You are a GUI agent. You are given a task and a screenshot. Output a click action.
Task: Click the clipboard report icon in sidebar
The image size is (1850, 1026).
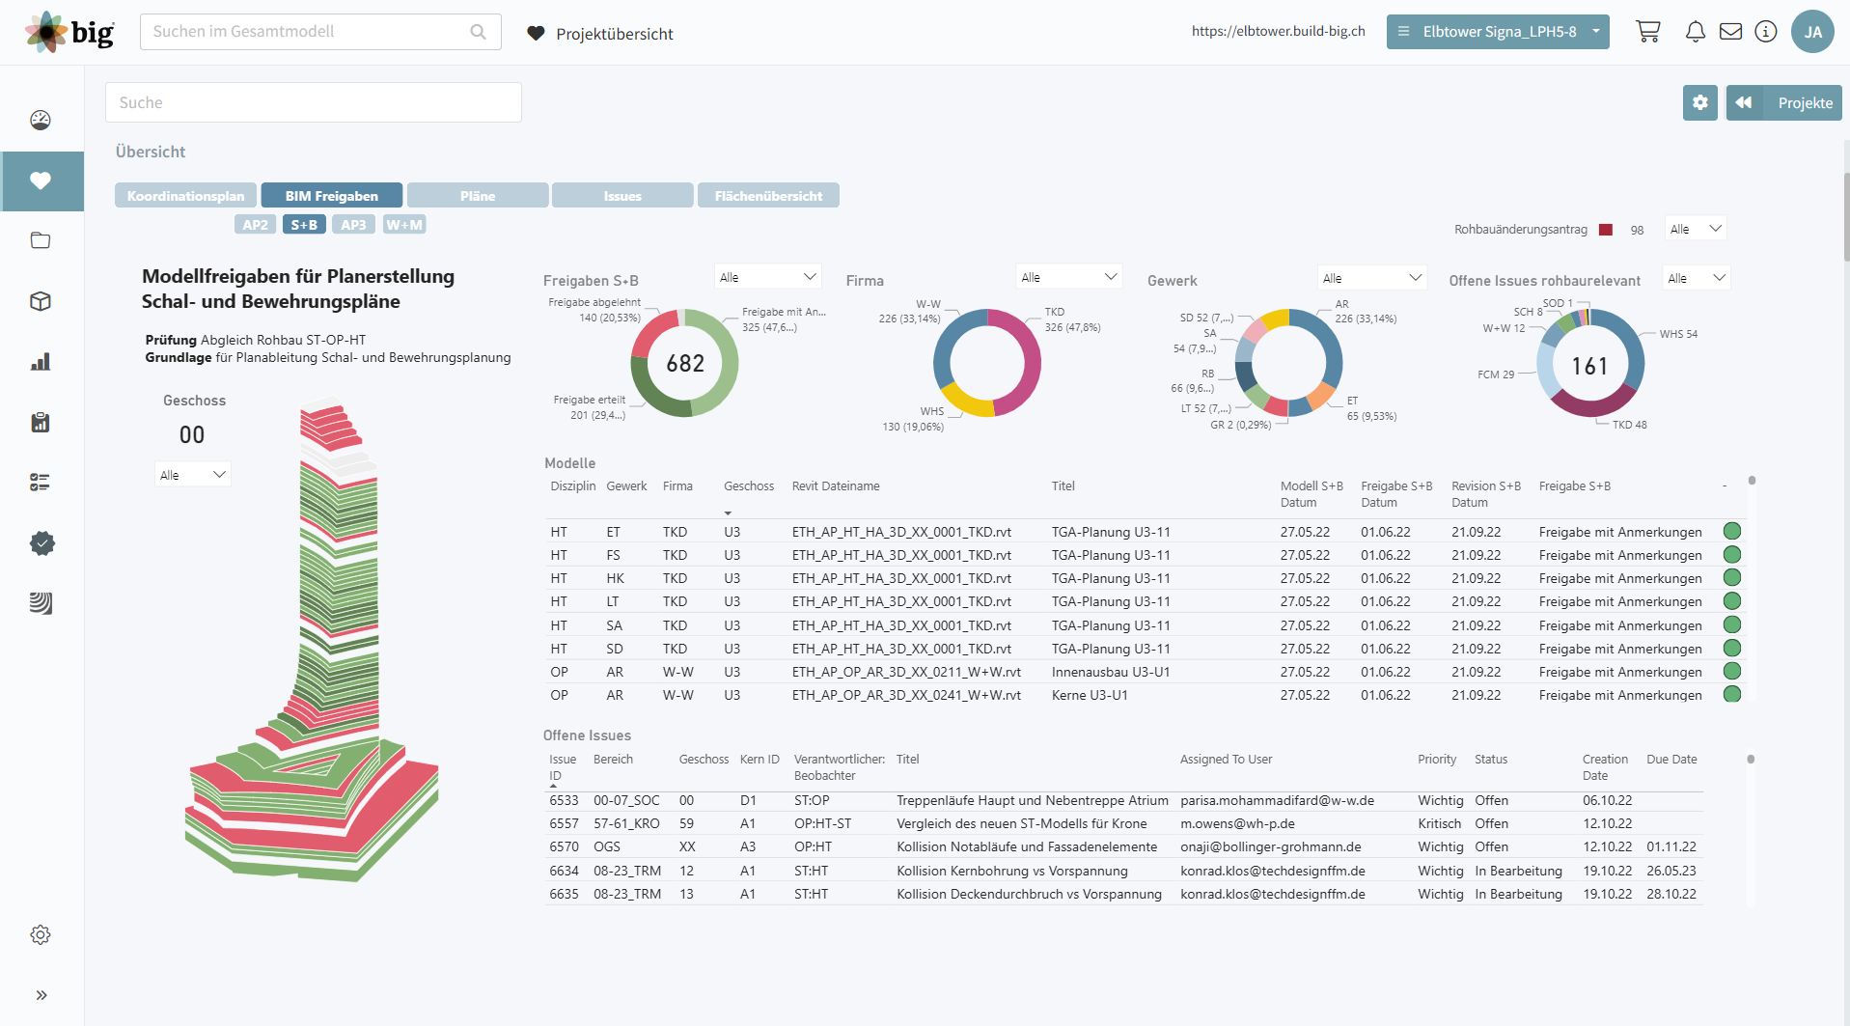[41, 423]
